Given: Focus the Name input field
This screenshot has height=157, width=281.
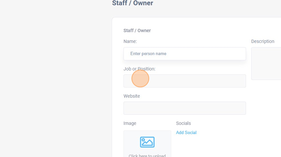Looking at the screenshot, I should [x=185, y=54].
